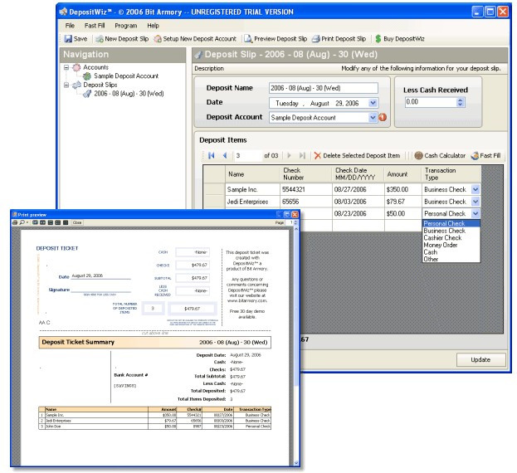517x473 pixels.
Task: Click the 08/27/2006 check date cell
Action: coord(358,189)
